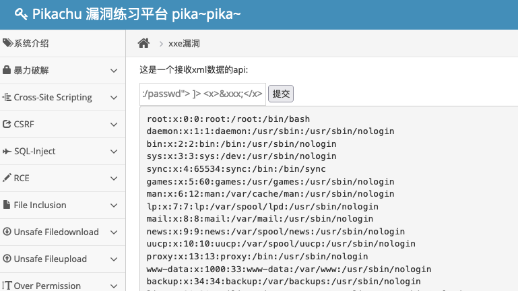Expand the 暴力破解 chevron
This screenshot has height=291, width=518.
click(114, 71)
